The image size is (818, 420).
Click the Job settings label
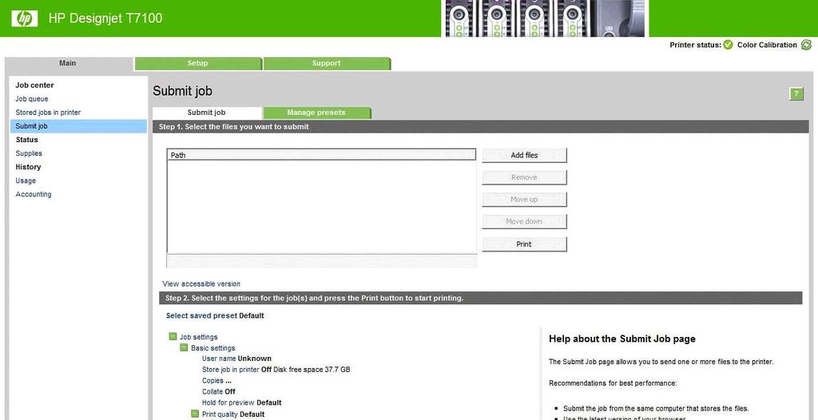pyautogui.click(x=199, y=337)
